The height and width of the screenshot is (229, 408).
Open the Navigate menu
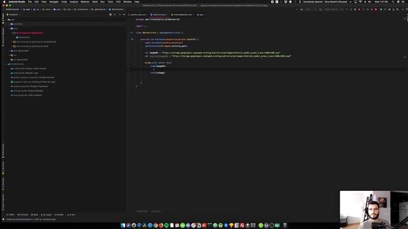point(54,1)
